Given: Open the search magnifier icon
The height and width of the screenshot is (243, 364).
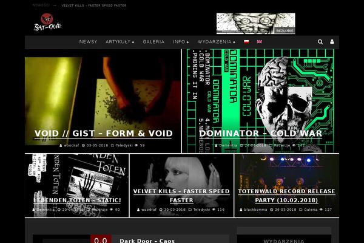Looking at the screenshot, I should pyautogui.click(x=320, y=42).
